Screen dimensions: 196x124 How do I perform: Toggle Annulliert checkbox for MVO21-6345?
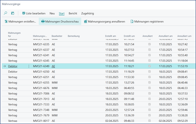150,61
